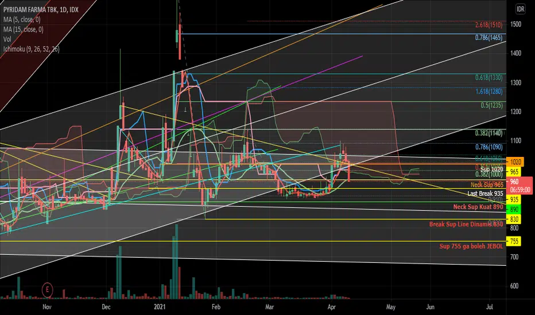Click the earnings 'E' marker on timeline

pyautogui.click(x=47, y=290)
